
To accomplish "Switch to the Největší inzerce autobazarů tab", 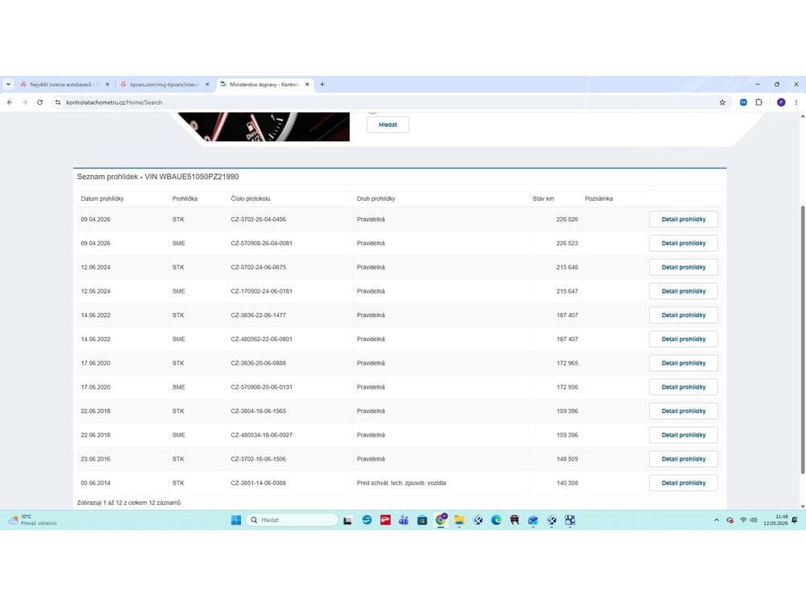I will tap(64, 85).
